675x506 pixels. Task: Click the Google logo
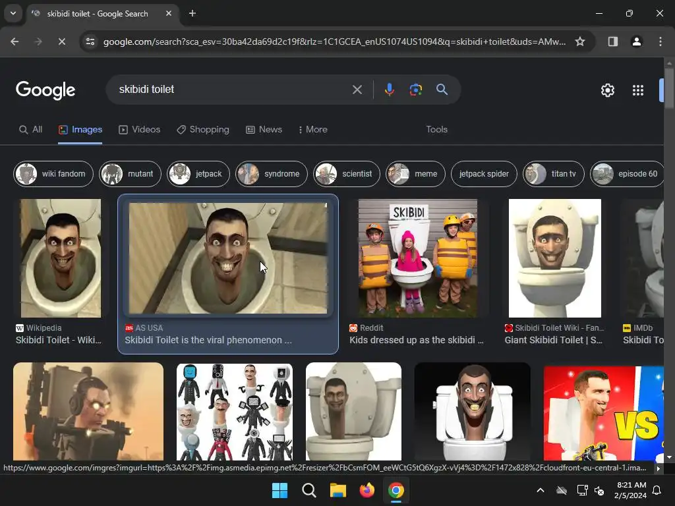coord(45,90)
